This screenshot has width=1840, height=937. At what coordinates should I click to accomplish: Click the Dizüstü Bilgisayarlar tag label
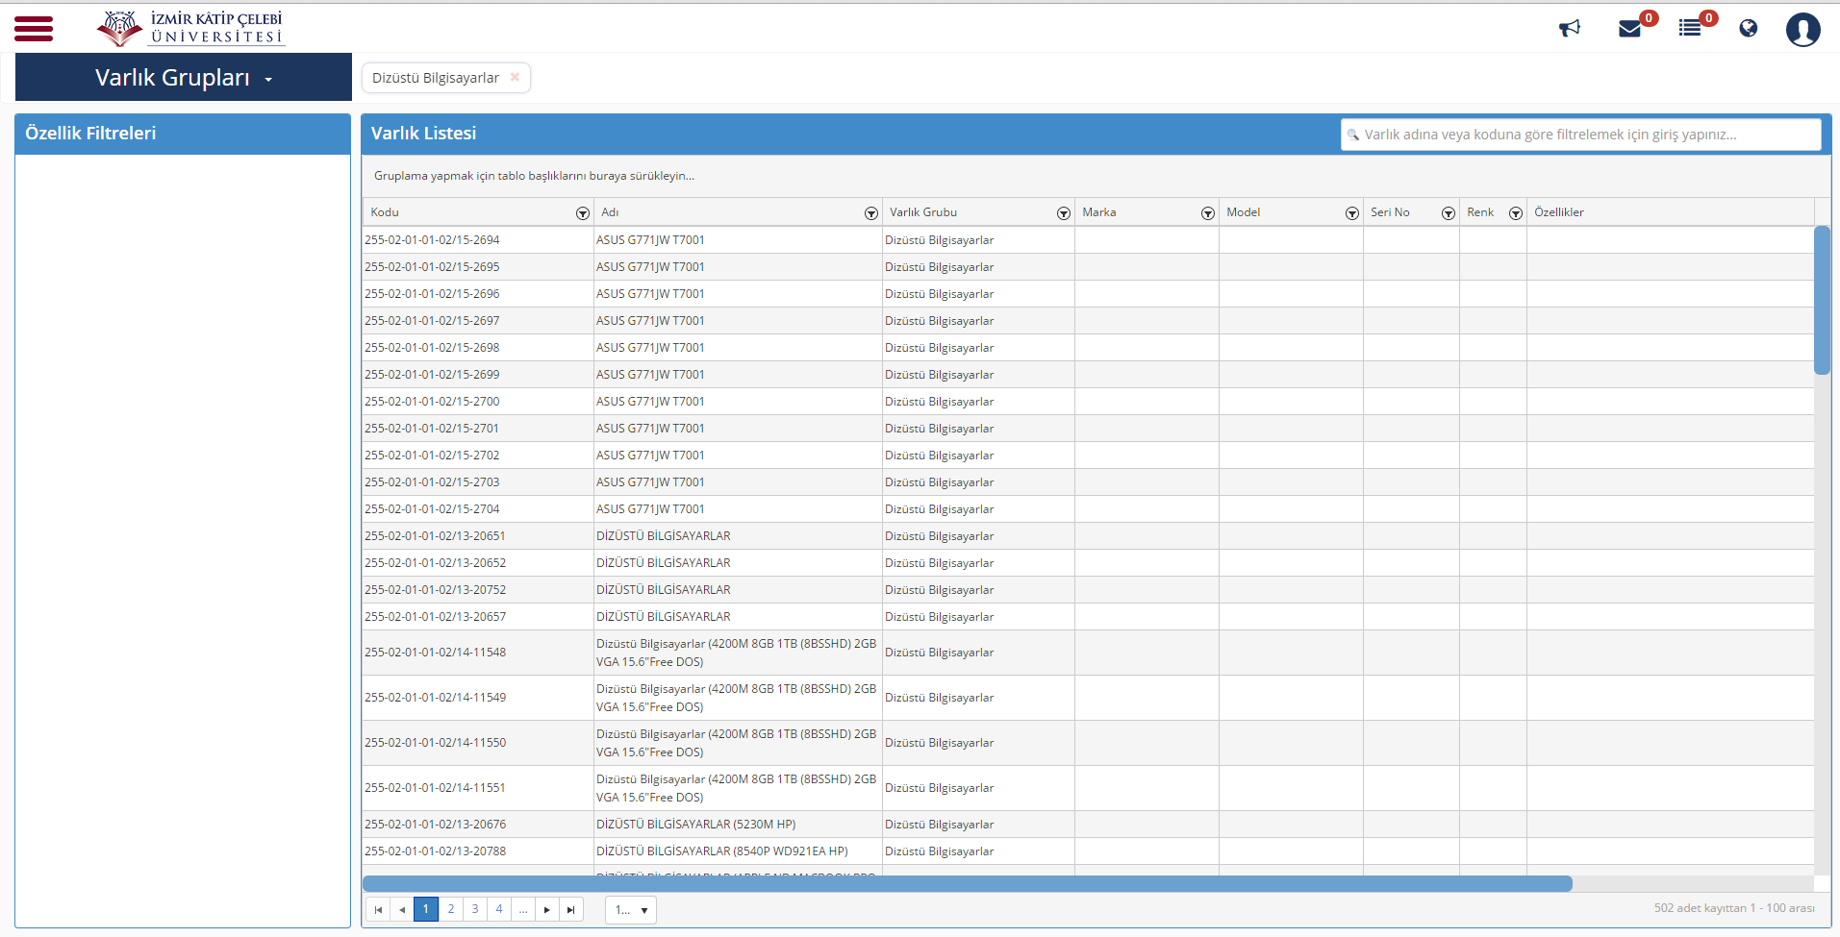click(436, 78)
